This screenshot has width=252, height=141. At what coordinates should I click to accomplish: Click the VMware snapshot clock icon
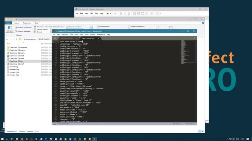pyautogui.click(x=121, y=13)
